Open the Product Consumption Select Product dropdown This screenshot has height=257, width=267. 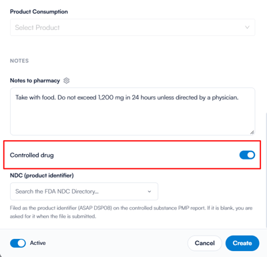click(x=132, y=27)
